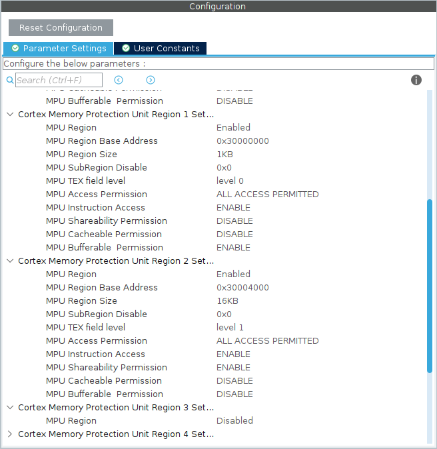
Task: Open the parameter info icon
Action: click(416, 80)
